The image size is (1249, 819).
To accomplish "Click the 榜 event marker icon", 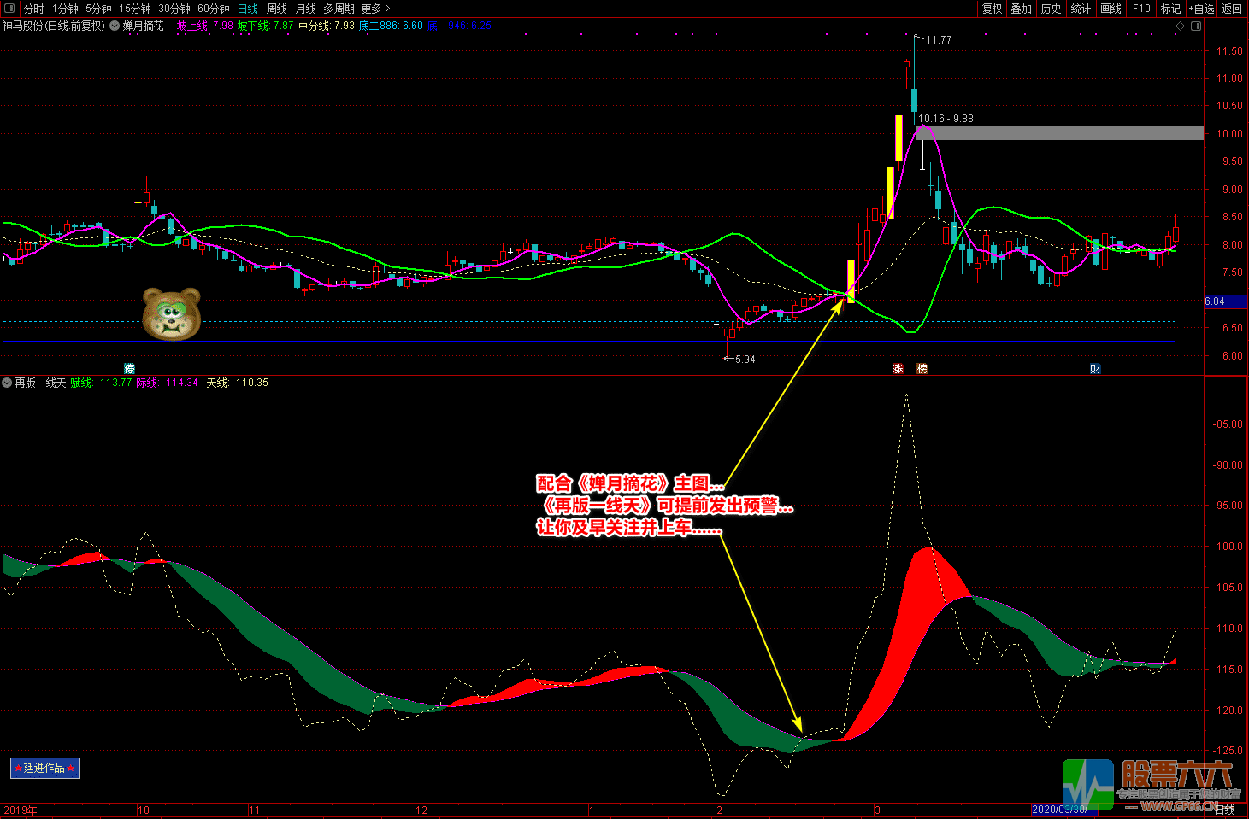I will pyautogui.click(x=922, y=369).
